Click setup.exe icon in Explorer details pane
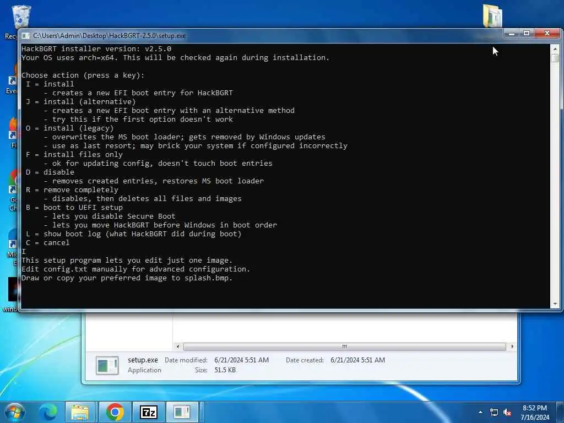Viewport: 564px width, 423px height. (107, 365)
